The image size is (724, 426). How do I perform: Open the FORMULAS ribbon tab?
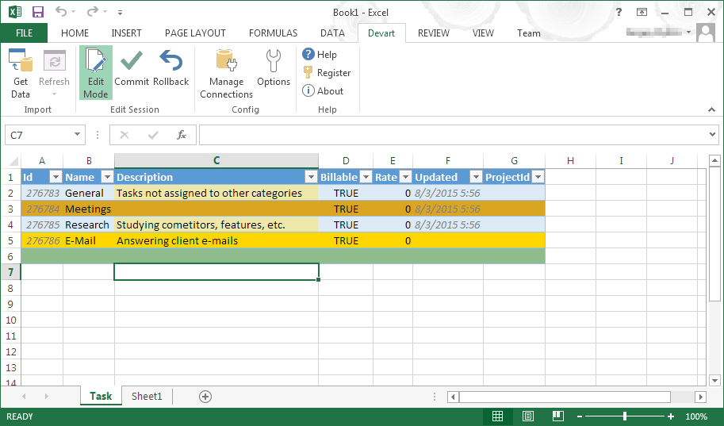tap(273, 33)
